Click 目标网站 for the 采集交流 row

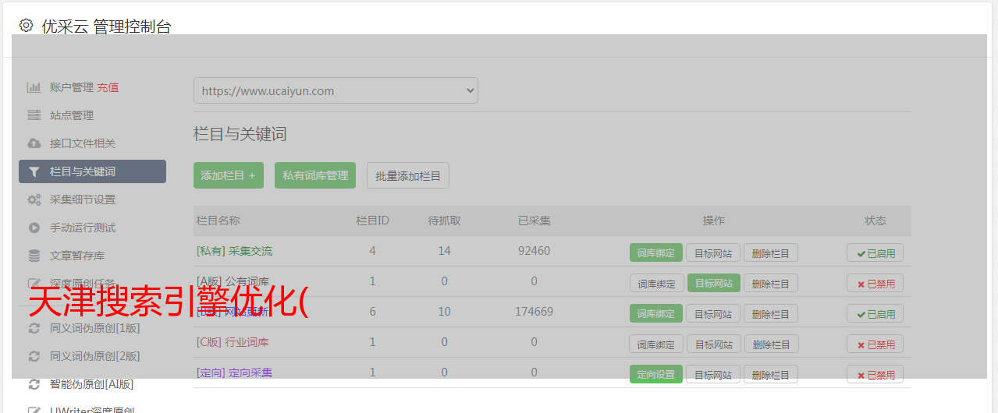click(x=714, y=252)
